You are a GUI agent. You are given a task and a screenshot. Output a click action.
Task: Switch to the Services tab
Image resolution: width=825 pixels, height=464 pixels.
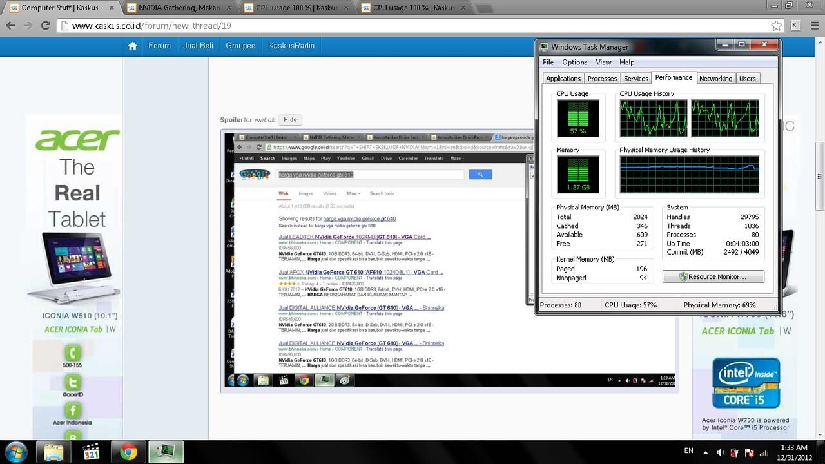coord(636,79)
